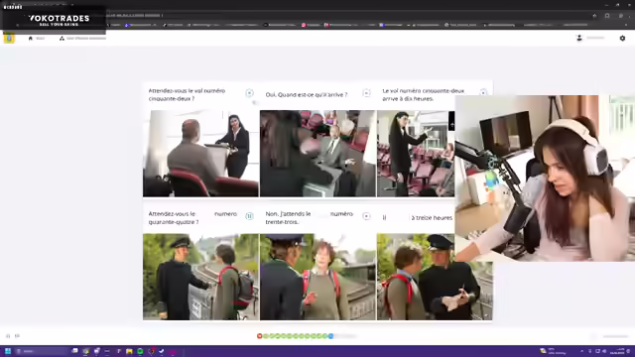Play audio for 'Non. J'attends le ... trente-trois'
This screenshot has height=357, width=635.
pos(366,216)
